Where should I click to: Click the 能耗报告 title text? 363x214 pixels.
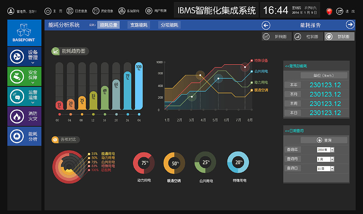(x=311, y=25)
